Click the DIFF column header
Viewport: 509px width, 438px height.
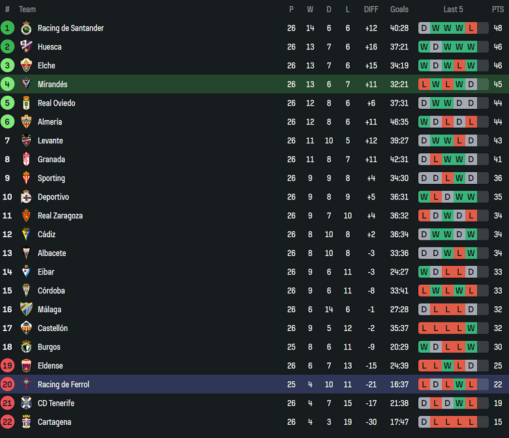pos(371,9)
